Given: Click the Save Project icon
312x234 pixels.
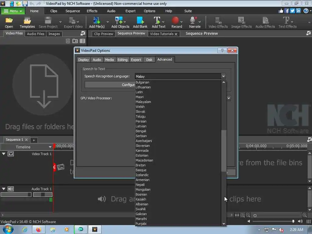Looking at the screenshot, I should click(x=48, y=20).
